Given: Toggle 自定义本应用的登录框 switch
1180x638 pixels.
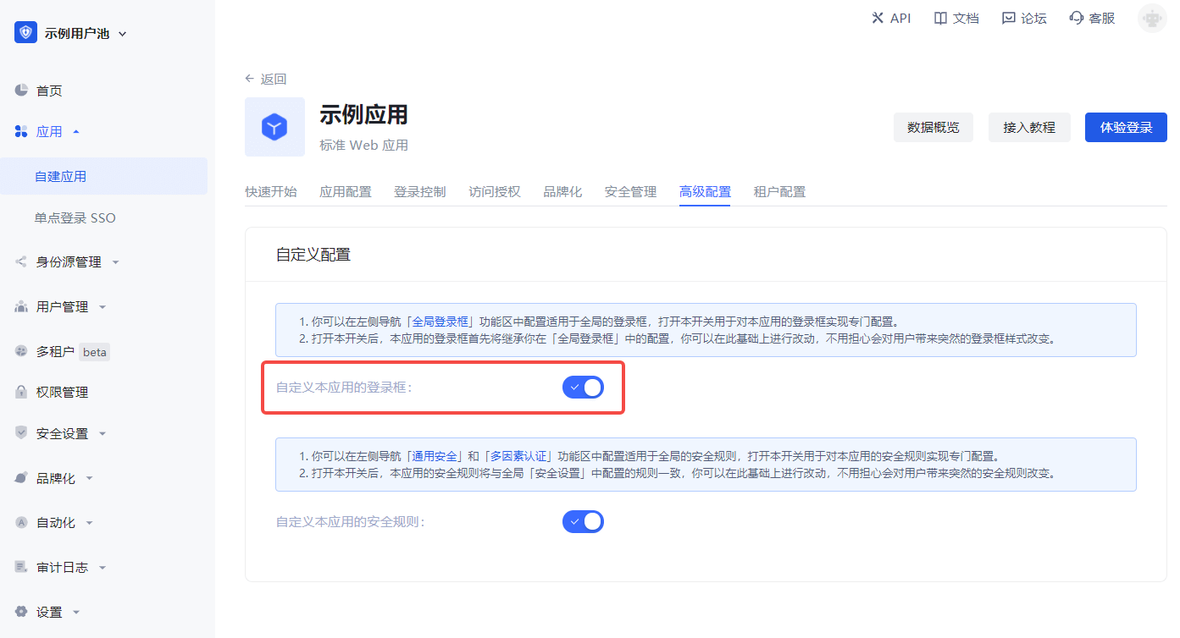Looking at the screenshot, I should pos(583,388).
